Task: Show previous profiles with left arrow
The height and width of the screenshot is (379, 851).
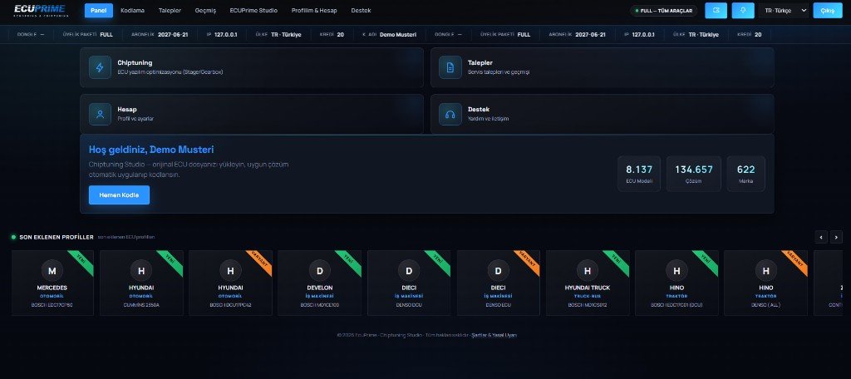Action: 821,237
